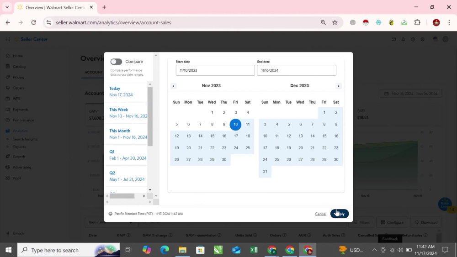Open Performance in sidebar
The image size is (457, 257).
tap(23, 120)
